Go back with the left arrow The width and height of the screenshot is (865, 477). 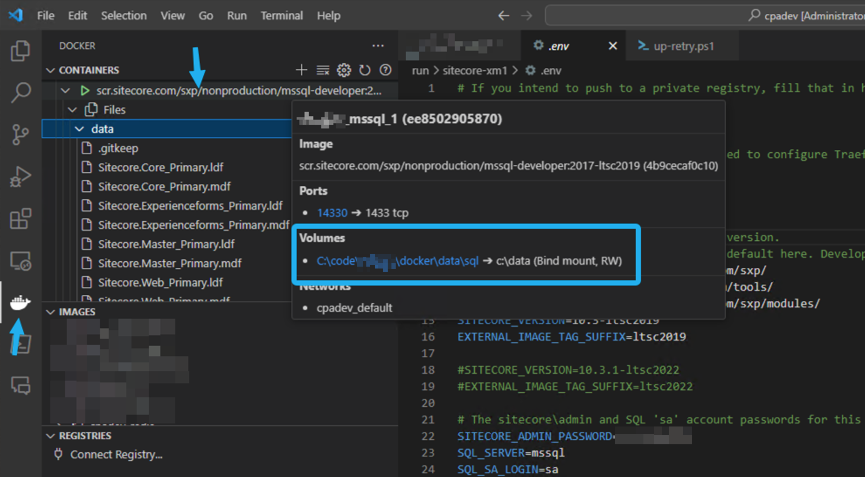[504, 16]
